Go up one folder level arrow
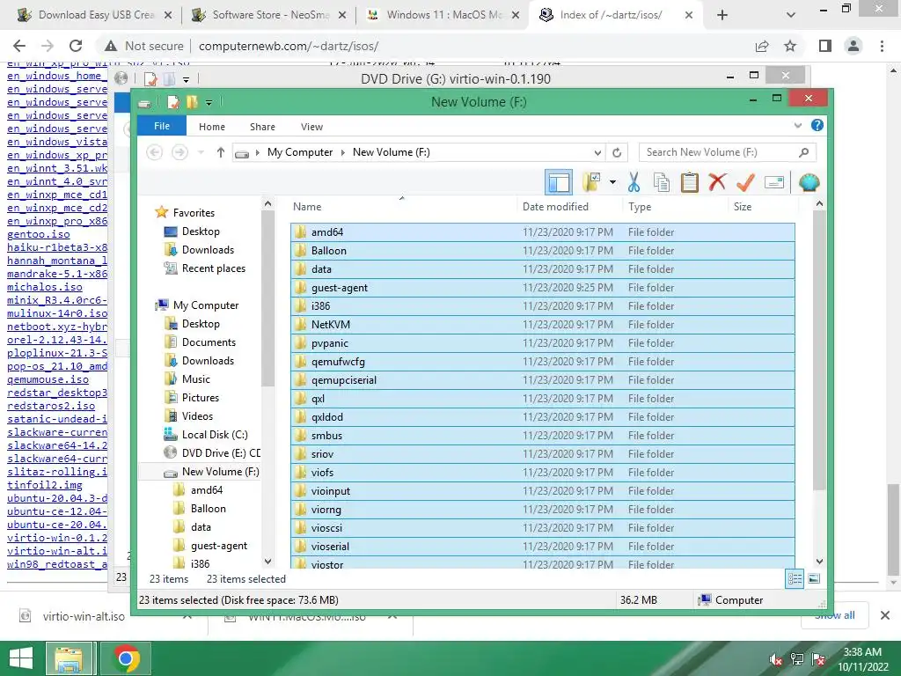The image size is (901, 676). point(221,152)
